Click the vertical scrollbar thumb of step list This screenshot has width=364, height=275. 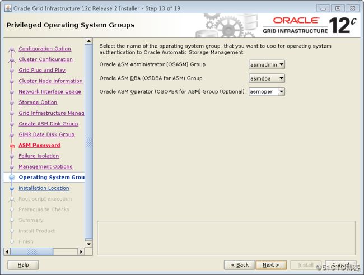coord(88,142)
